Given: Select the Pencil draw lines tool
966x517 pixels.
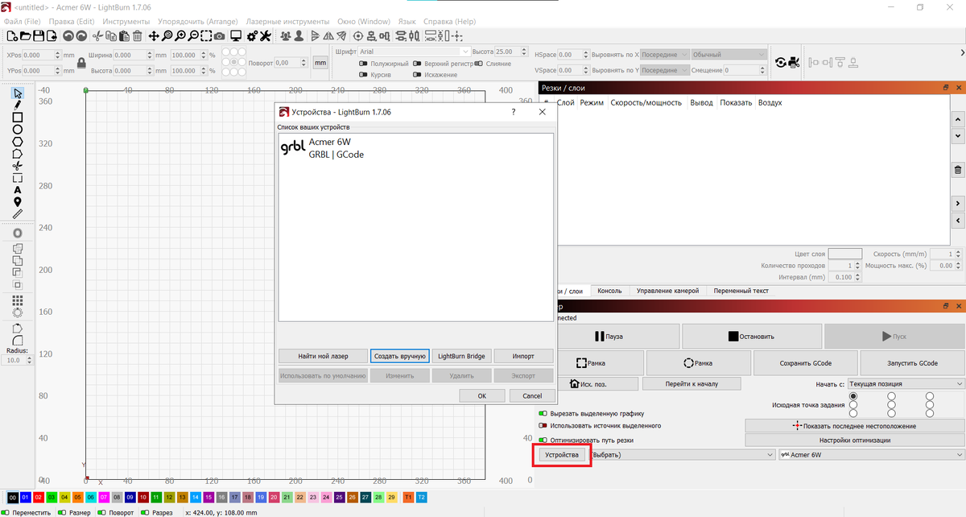Looking at the screenshot, I should click(x=17, y=105).
